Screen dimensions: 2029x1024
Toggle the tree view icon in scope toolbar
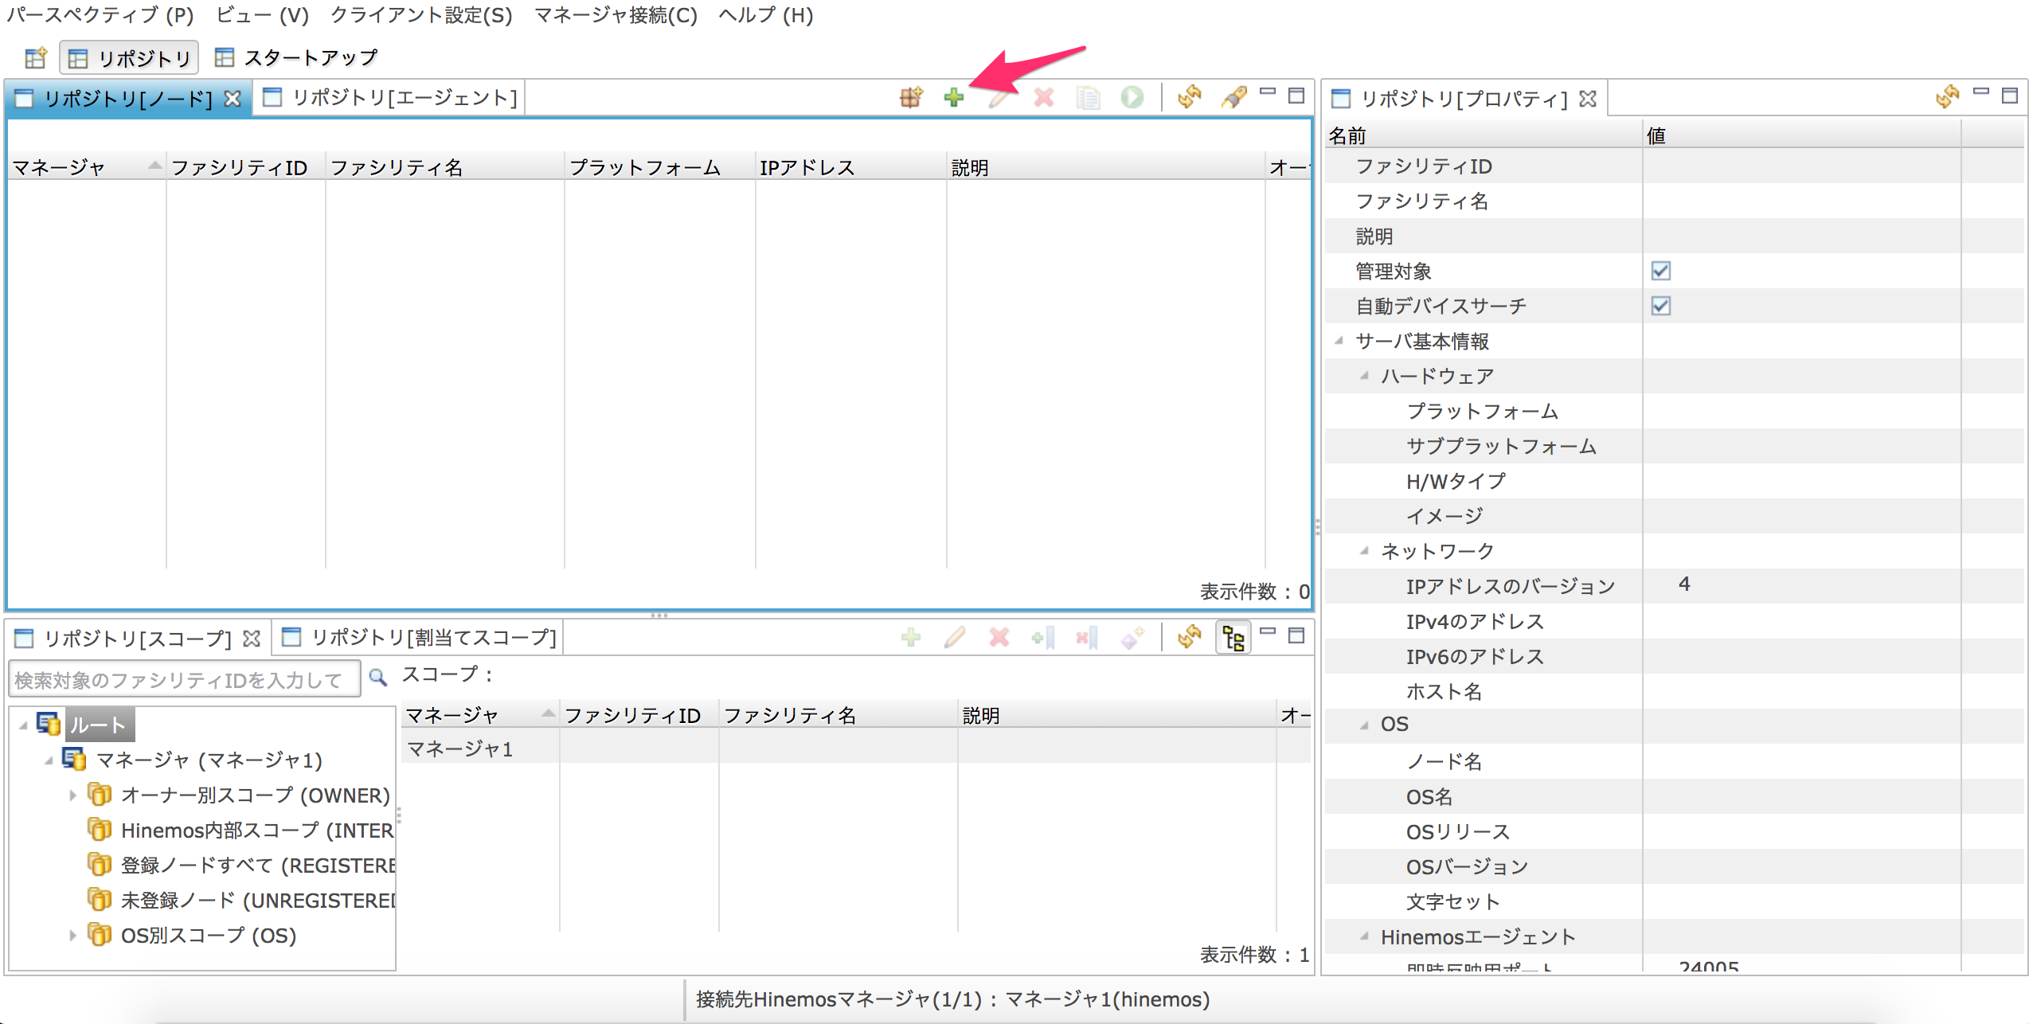(1233, 638)
